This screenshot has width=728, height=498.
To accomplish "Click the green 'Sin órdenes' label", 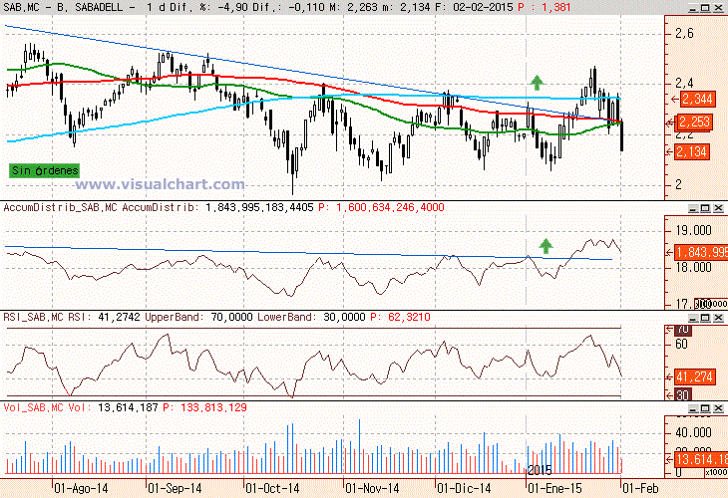I will pyautogui.click(x=44, y=170).
